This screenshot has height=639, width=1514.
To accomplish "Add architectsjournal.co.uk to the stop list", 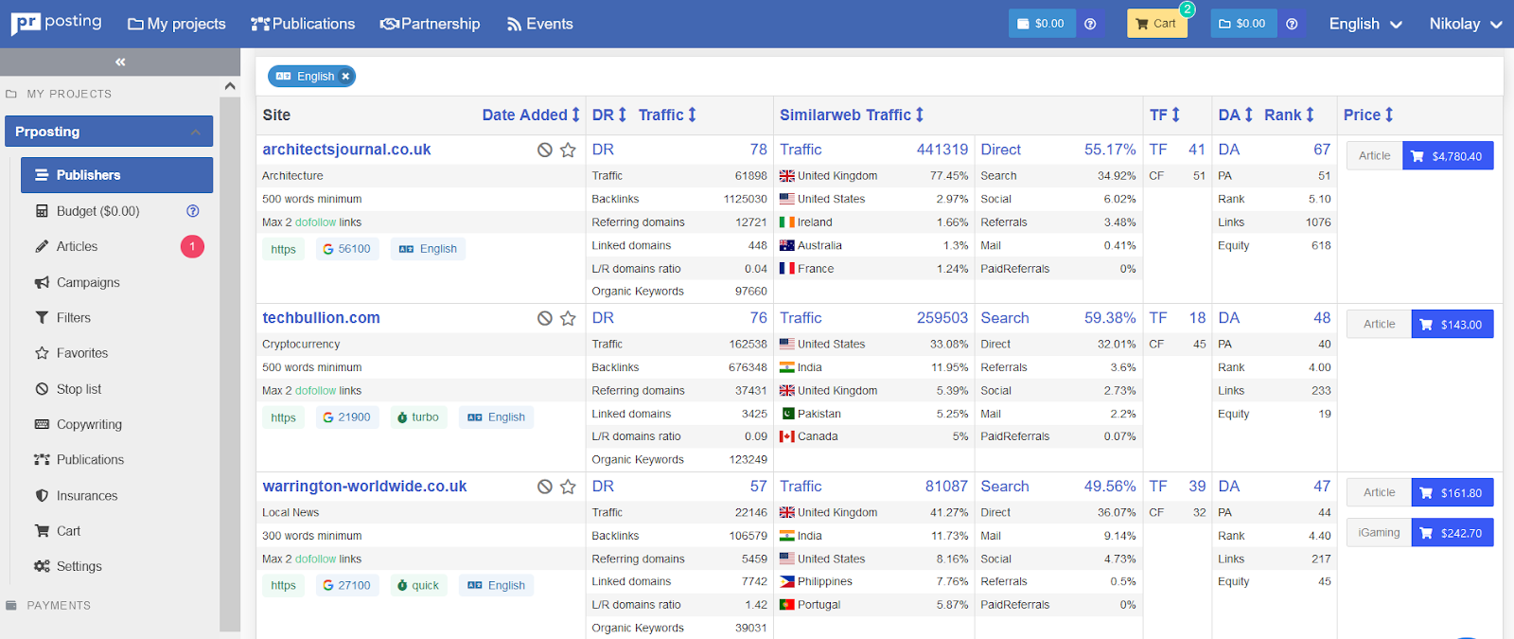I will coord(545,150).
